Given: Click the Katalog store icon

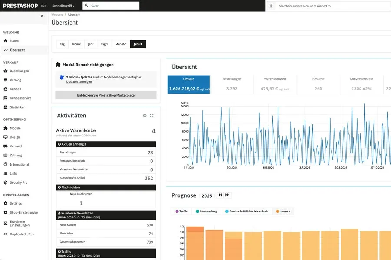Looking at the screenshot, I should (x=6, y=80).
